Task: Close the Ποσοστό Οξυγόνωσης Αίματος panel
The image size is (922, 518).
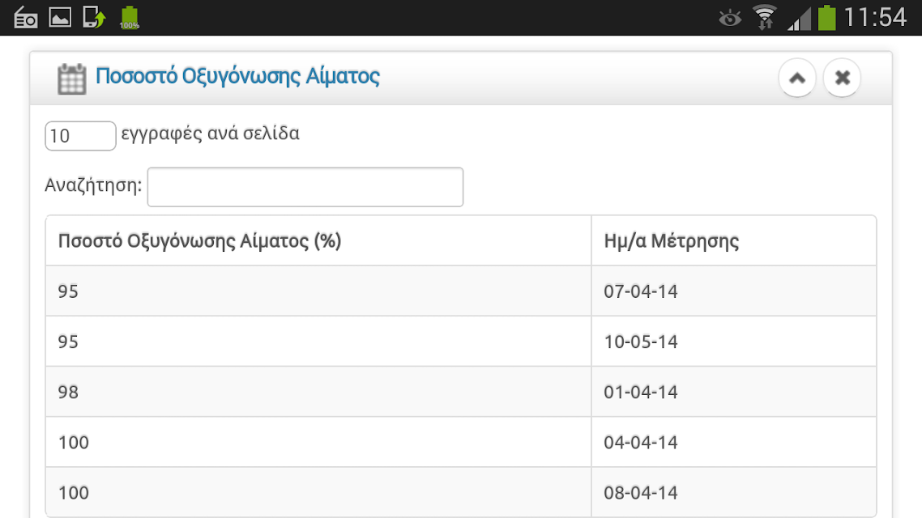Action: [842, 78]
